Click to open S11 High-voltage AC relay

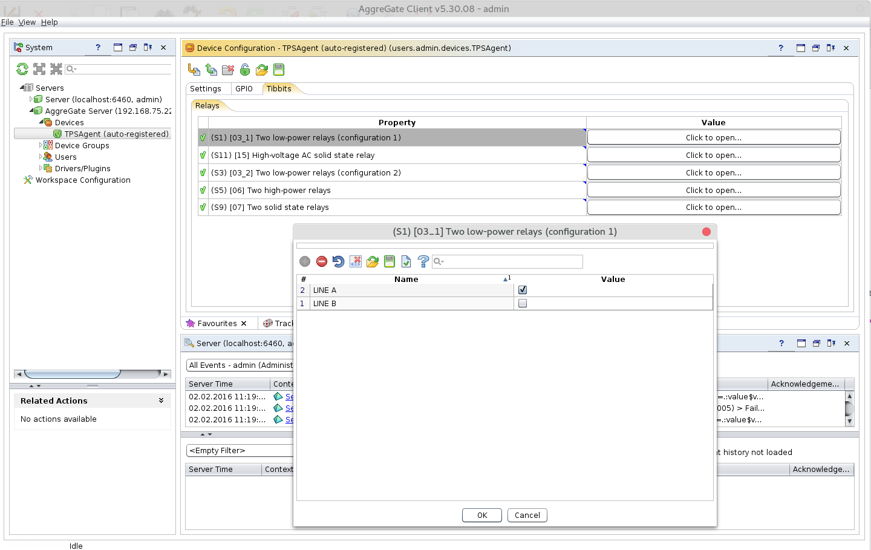pyautogui.click(x=714, y=155)
